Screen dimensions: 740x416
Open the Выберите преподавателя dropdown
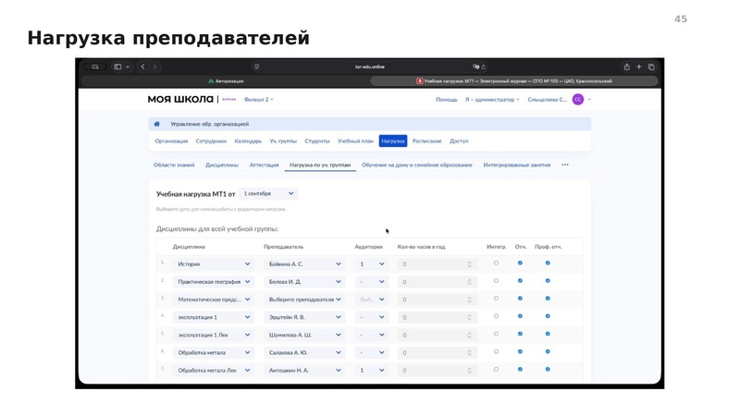point(304,300)
